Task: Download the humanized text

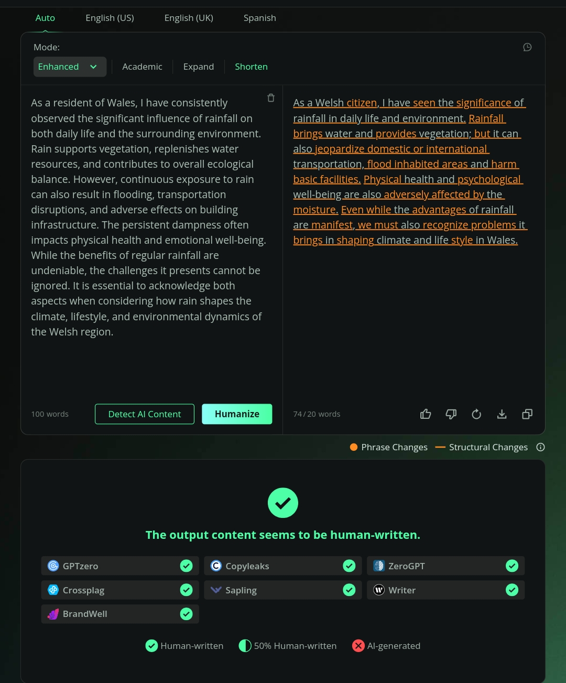Action: (502, 414)
